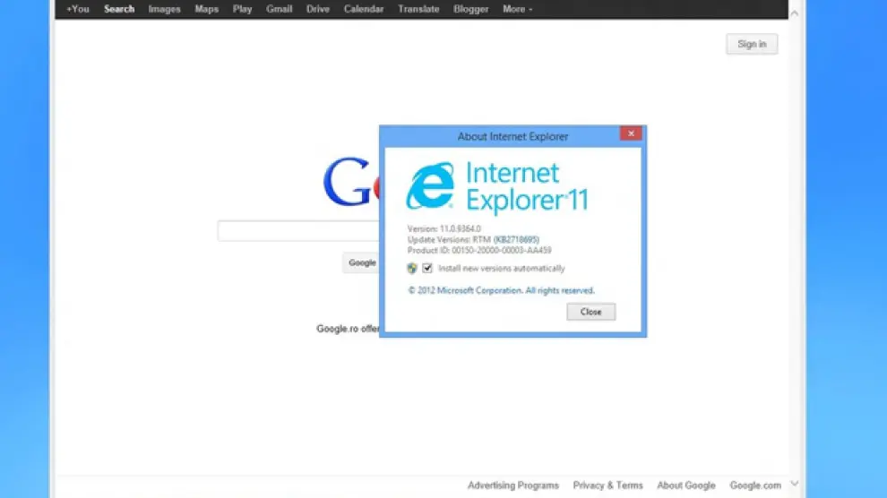The width and height of the screenshot is (887, 498).
Task: Go to Gmail from the top bar
Action: (280, 9)
